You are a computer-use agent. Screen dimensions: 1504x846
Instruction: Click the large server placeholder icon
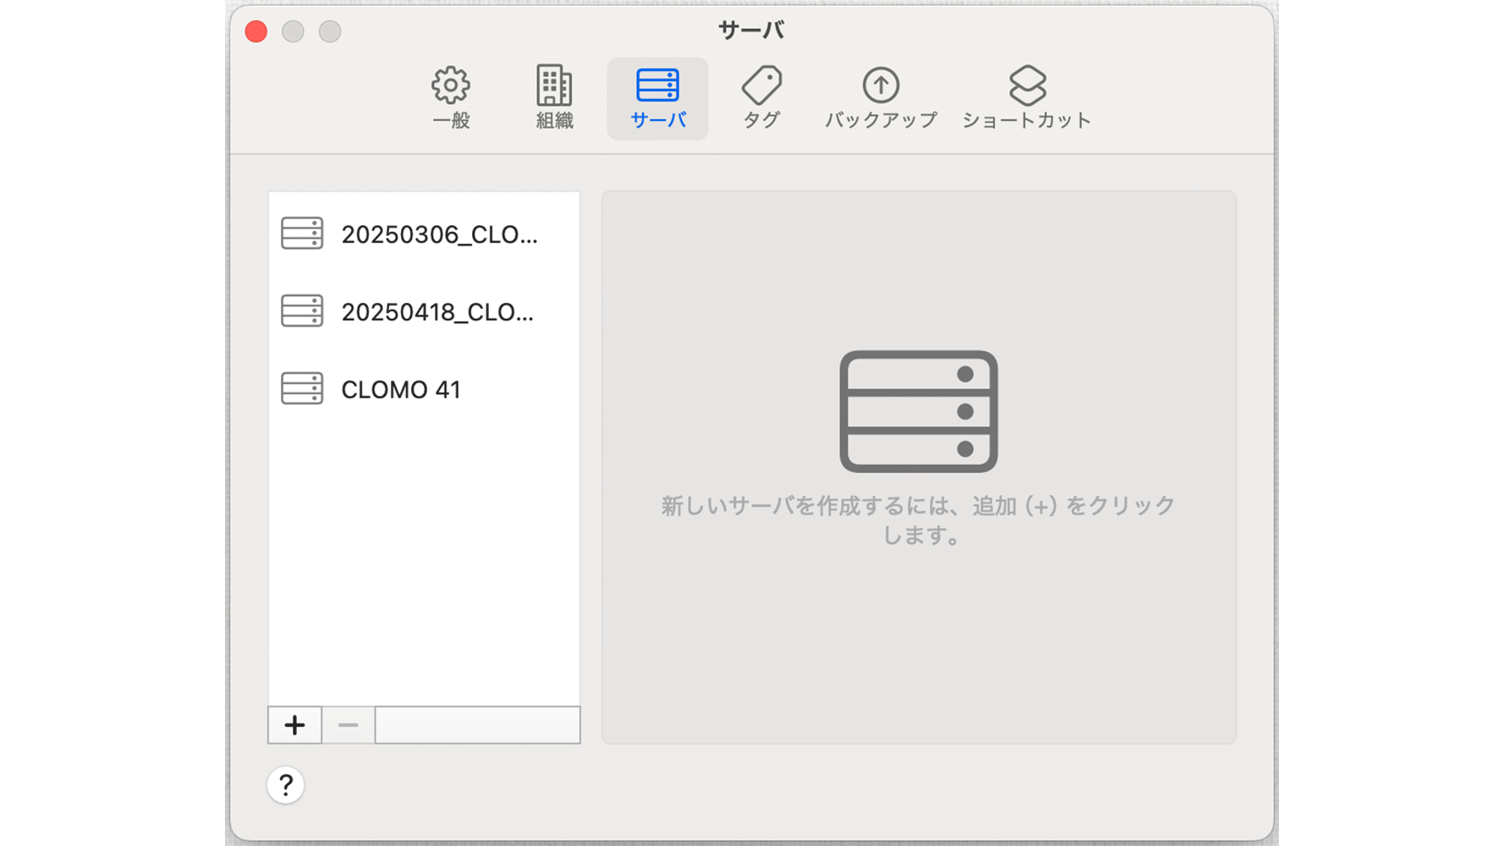pos(919,411)
